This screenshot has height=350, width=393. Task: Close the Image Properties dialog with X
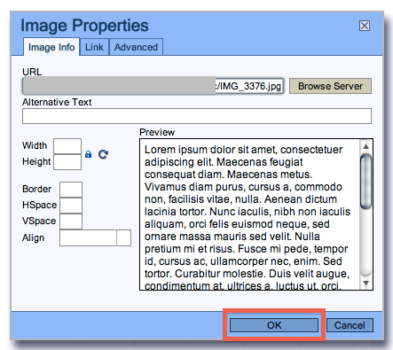pyautogui.click(x=365, y=26)
